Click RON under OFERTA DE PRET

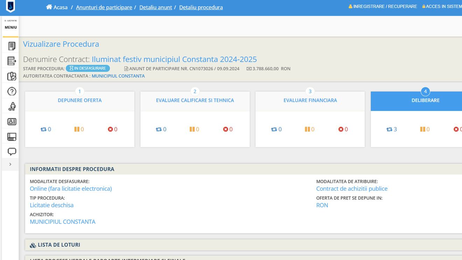click(x=322, y=205)
